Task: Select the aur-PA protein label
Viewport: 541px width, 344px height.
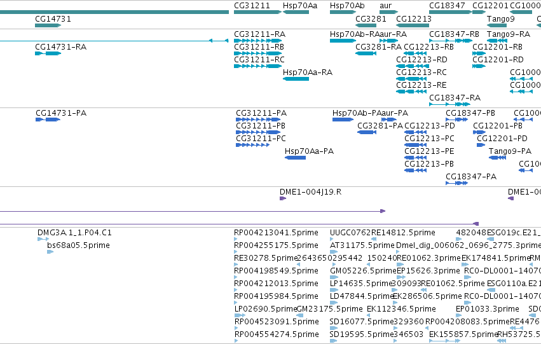Action: (x=395, y=113)
